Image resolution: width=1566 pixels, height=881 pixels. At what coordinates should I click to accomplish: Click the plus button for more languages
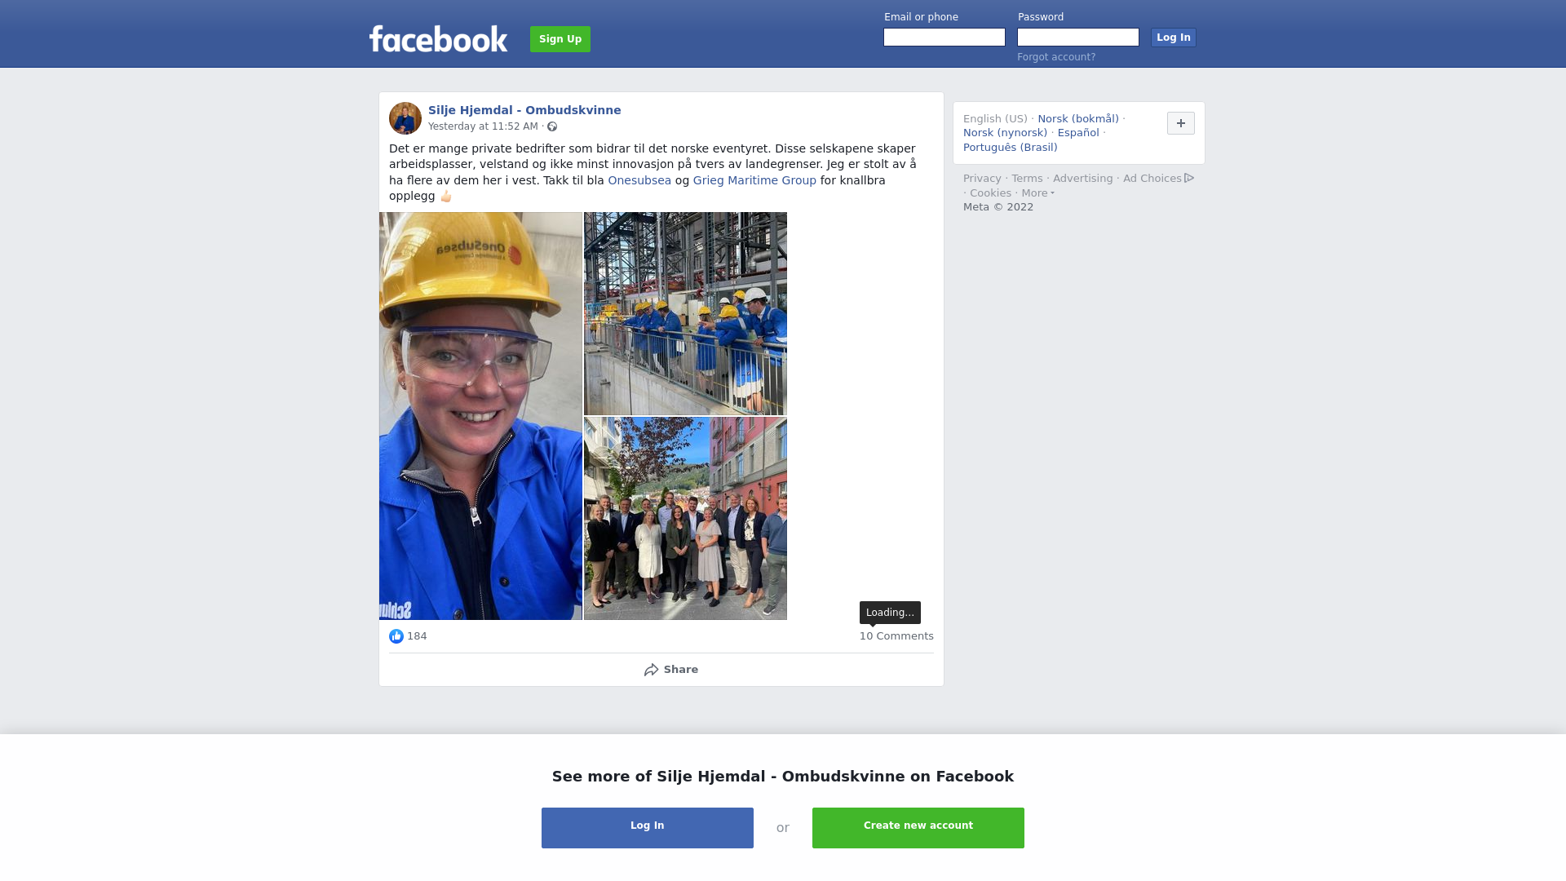(1181, 123)
